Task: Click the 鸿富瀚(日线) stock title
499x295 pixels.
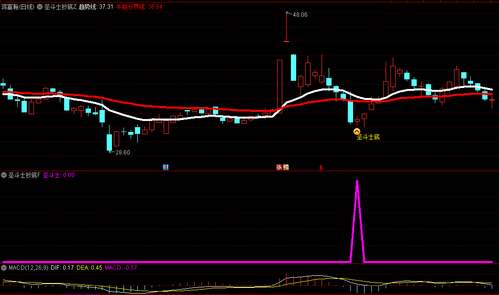Action: click(18, 7)
